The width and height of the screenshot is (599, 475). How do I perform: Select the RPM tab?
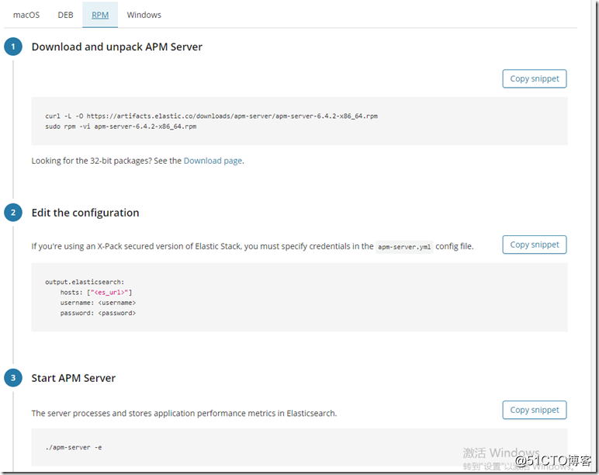tap(100, 15)
